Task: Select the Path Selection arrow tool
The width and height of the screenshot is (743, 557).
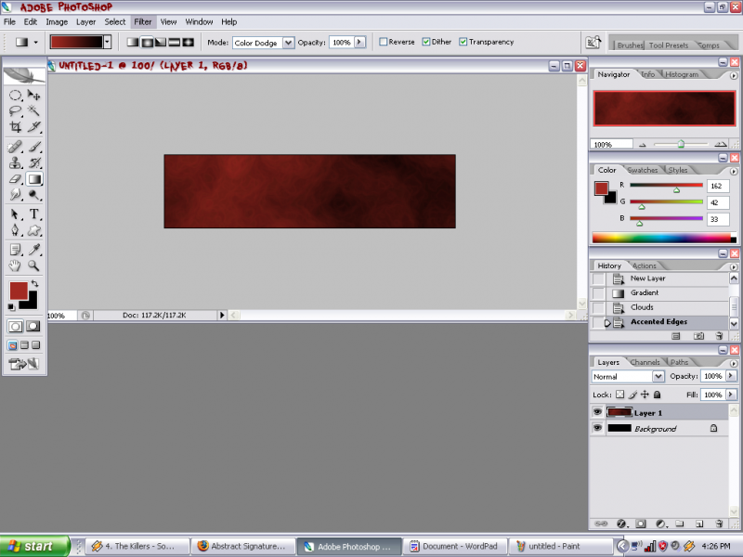Action: (x=15, y=214)
